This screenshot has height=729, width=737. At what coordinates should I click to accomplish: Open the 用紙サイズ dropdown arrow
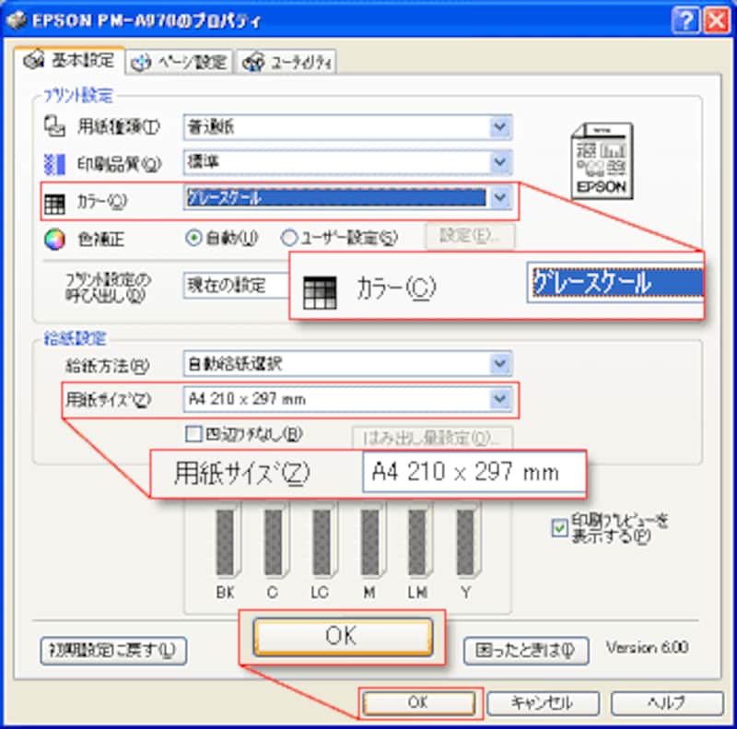point(499,399)
